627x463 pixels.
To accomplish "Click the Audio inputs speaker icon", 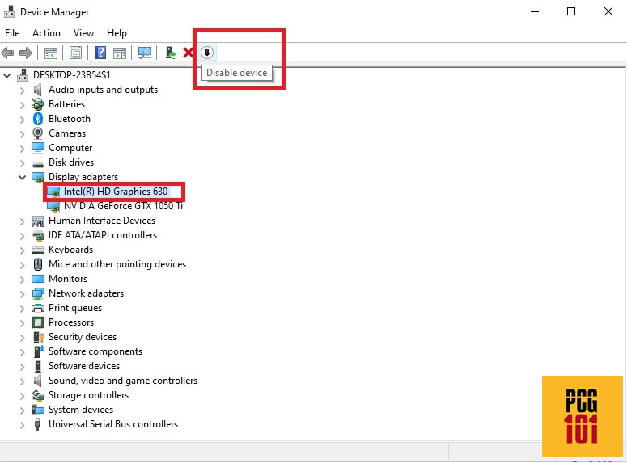I will coord(37,90).
